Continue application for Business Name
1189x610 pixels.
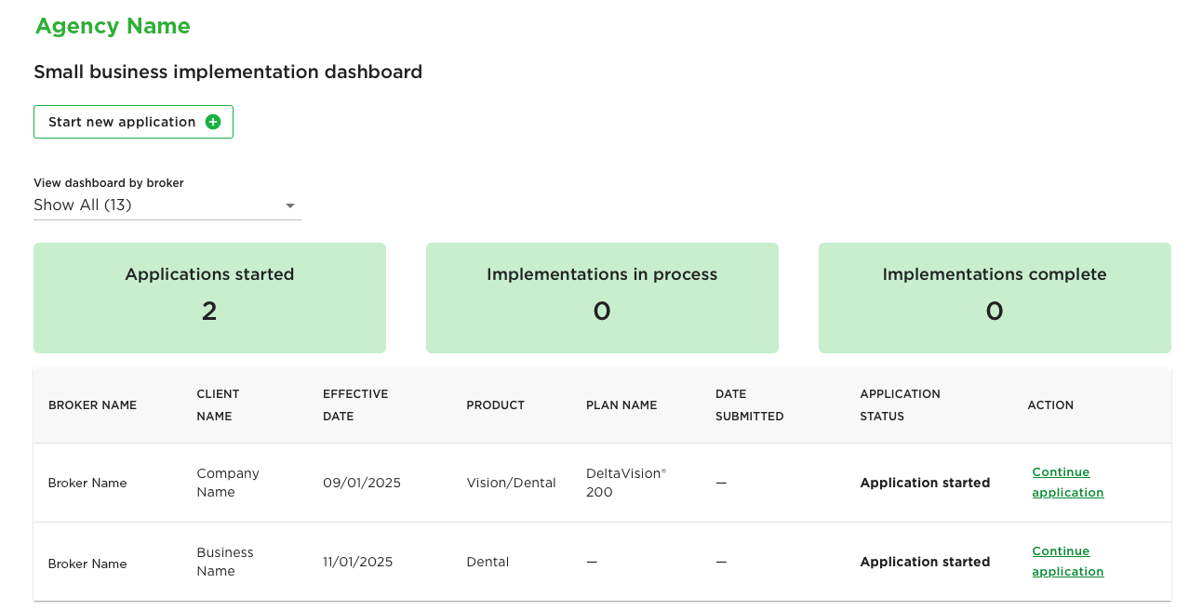(1068, 562)
